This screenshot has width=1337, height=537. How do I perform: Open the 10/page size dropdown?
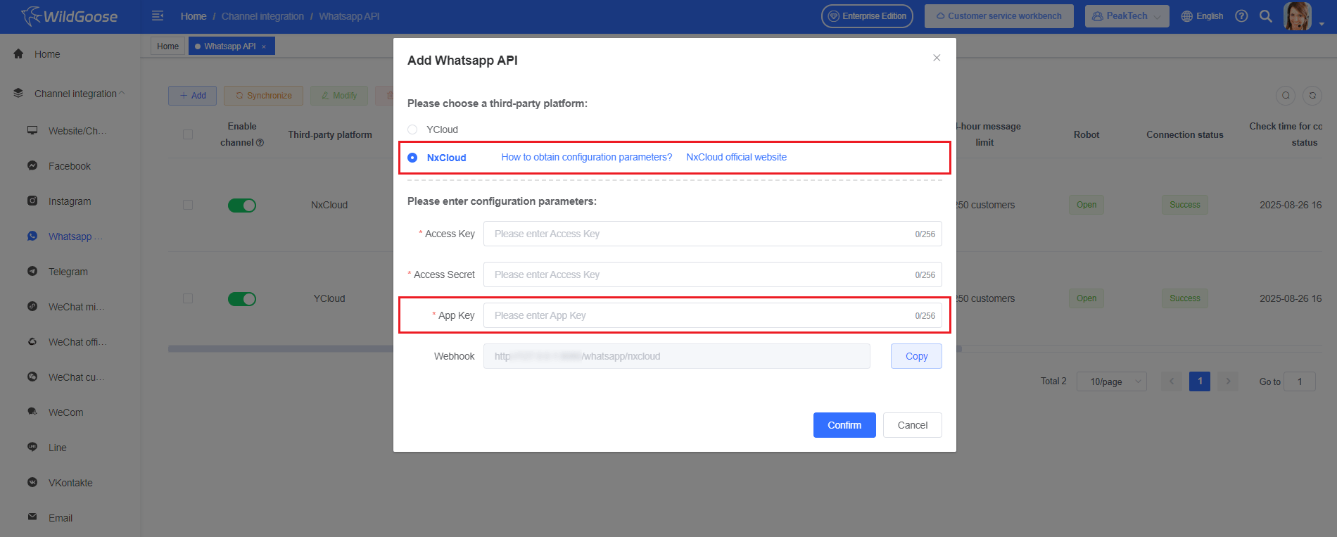(1112, 381)
